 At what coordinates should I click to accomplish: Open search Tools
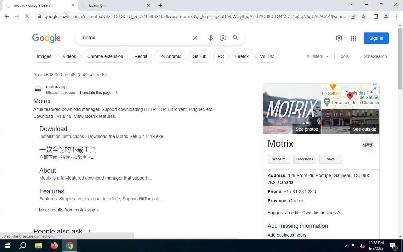pyautogui.click(x=343, y=56)
